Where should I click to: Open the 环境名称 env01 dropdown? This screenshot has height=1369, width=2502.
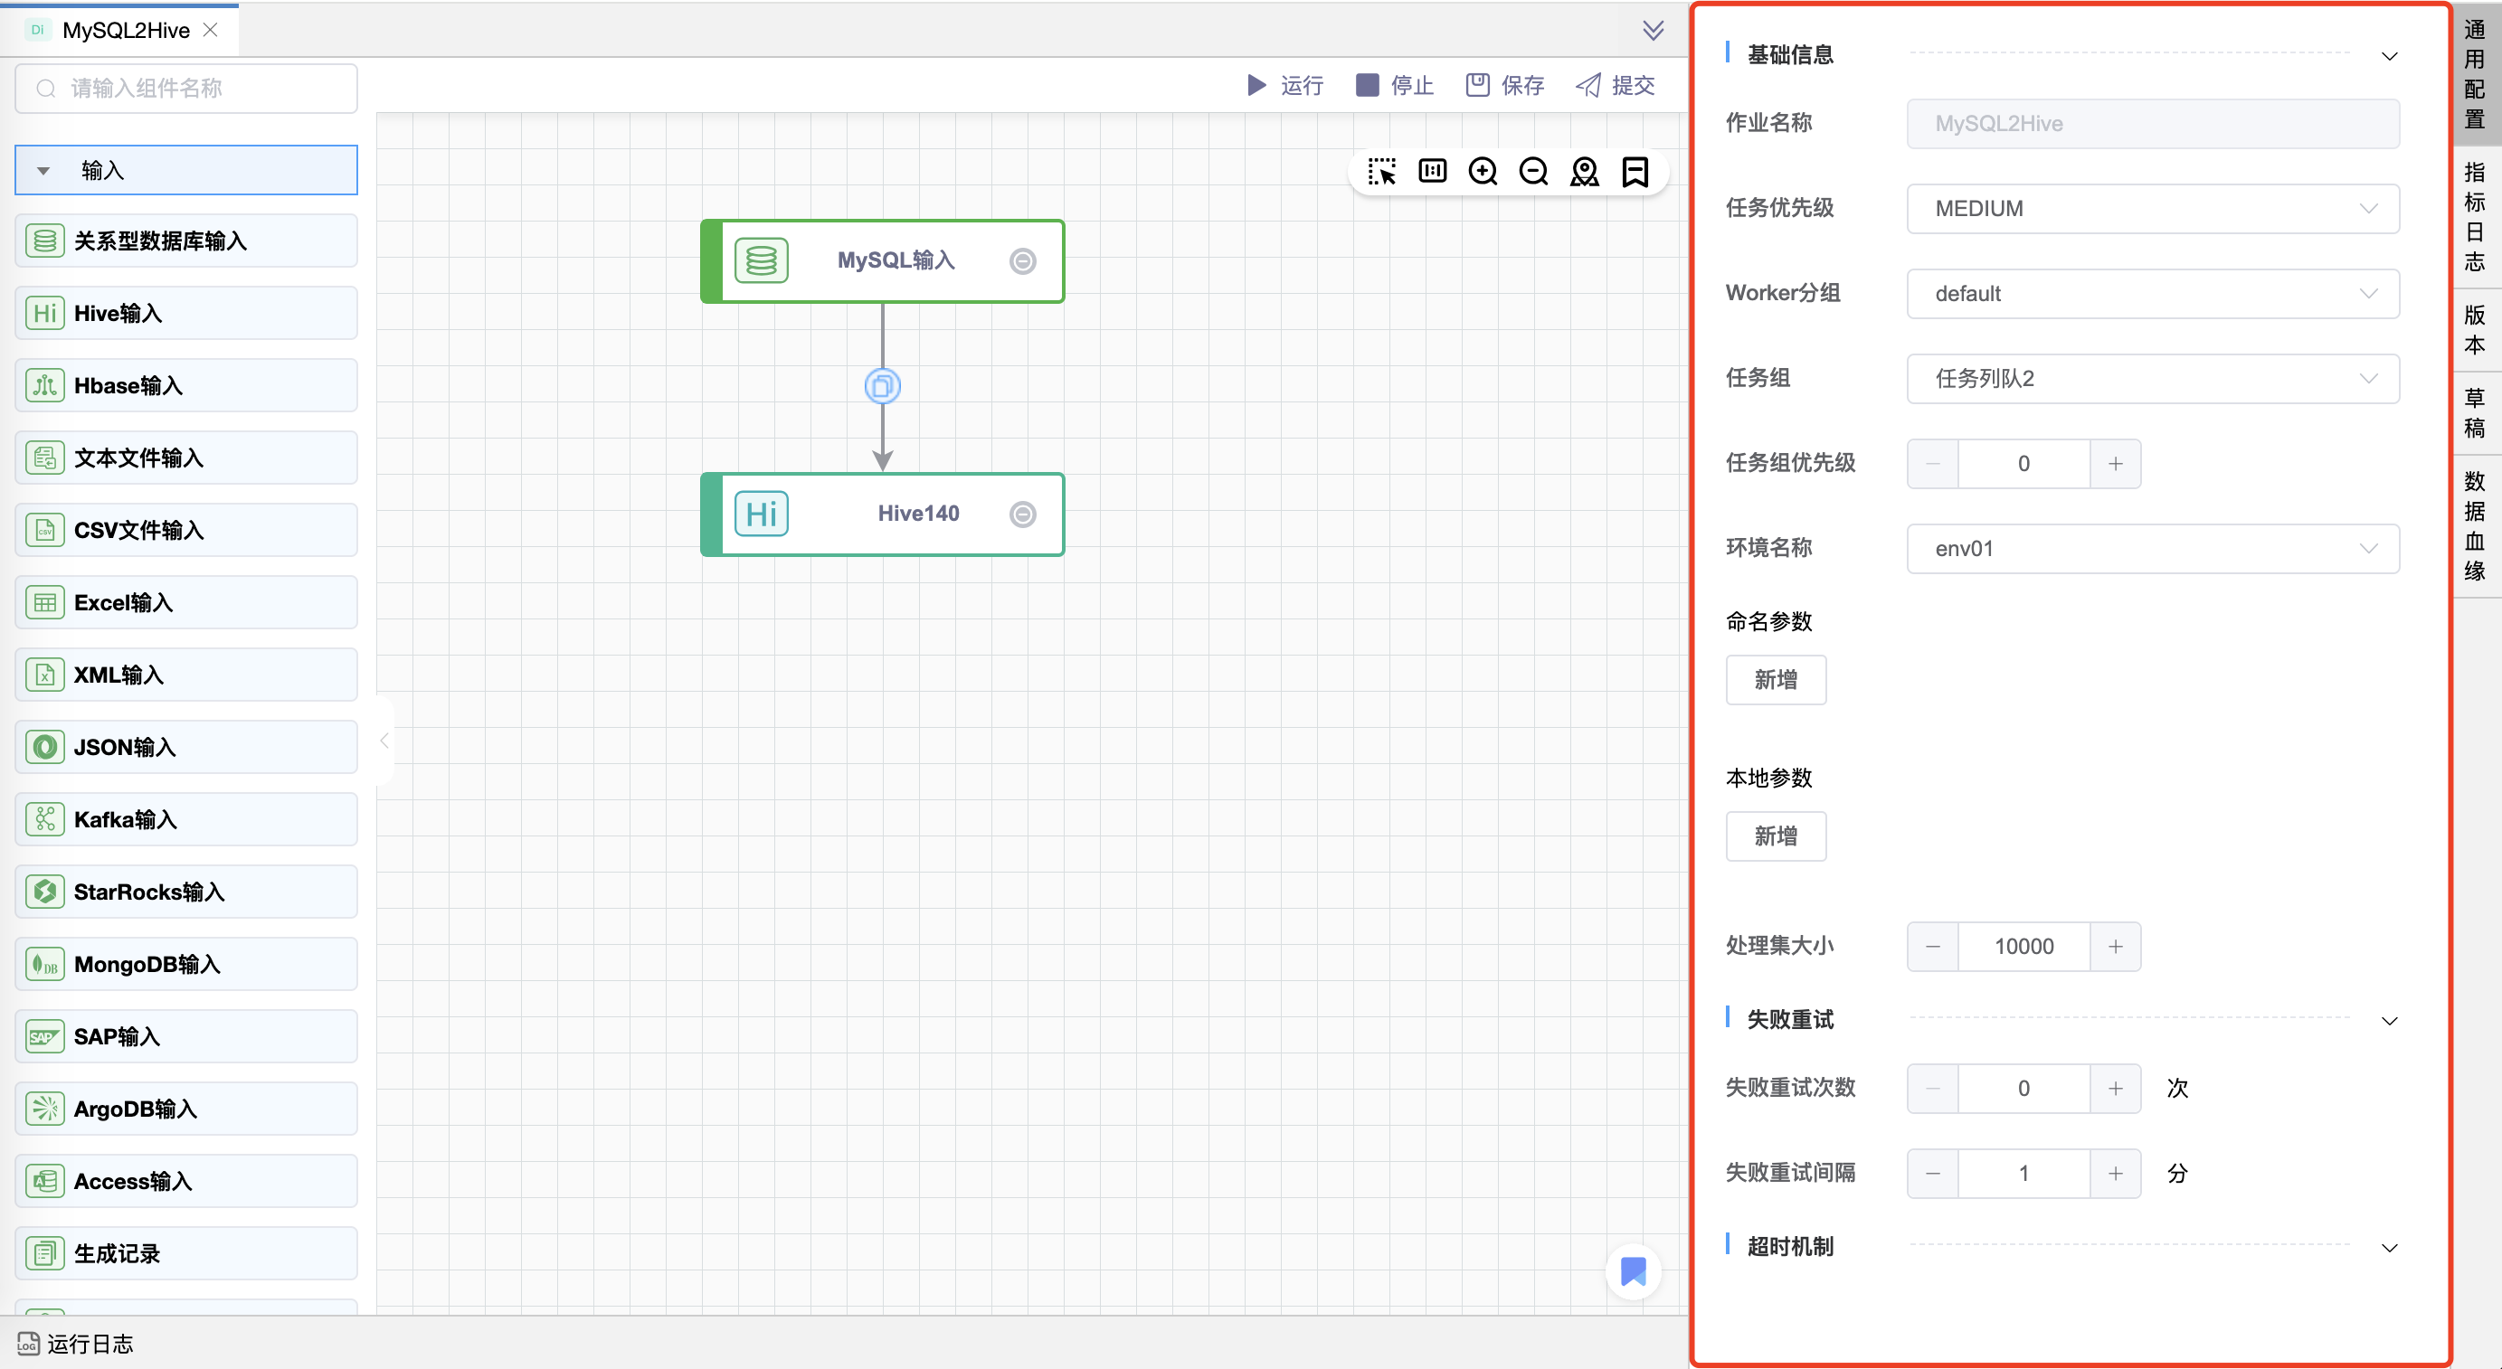click(2152, 549)
